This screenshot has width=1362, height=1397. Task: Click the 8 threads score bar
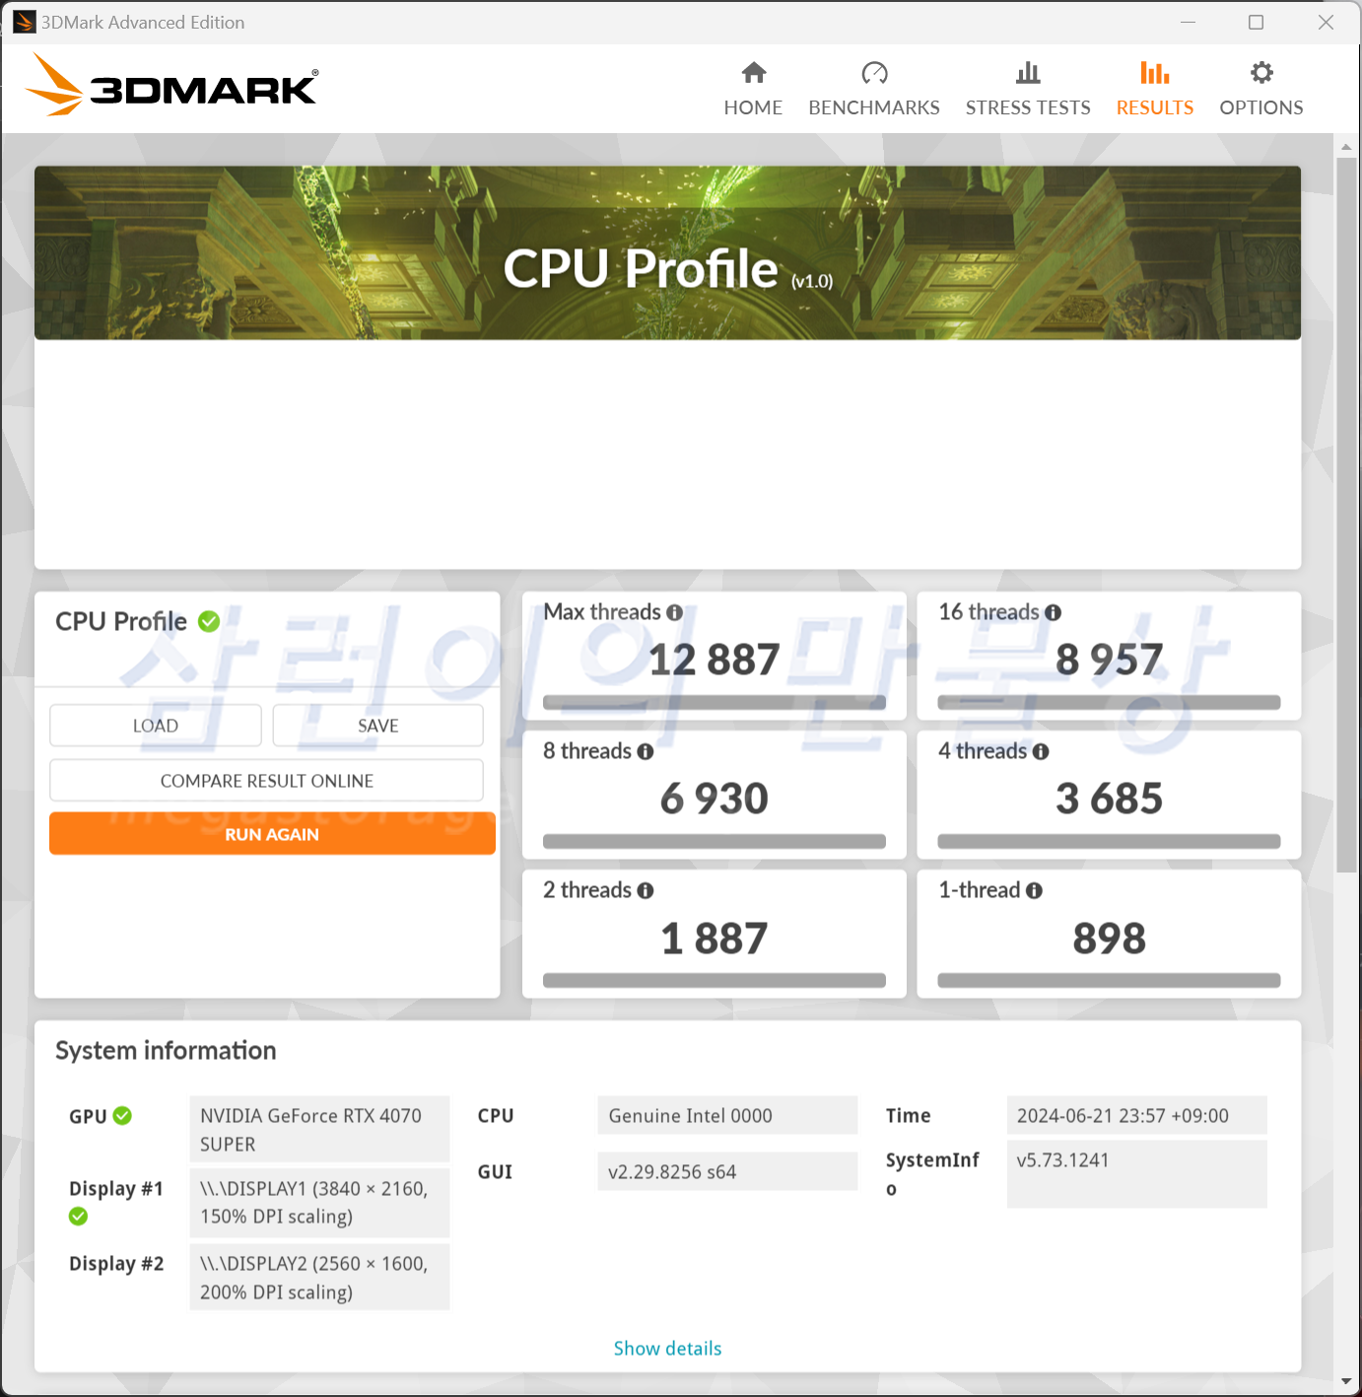[715, 842]
